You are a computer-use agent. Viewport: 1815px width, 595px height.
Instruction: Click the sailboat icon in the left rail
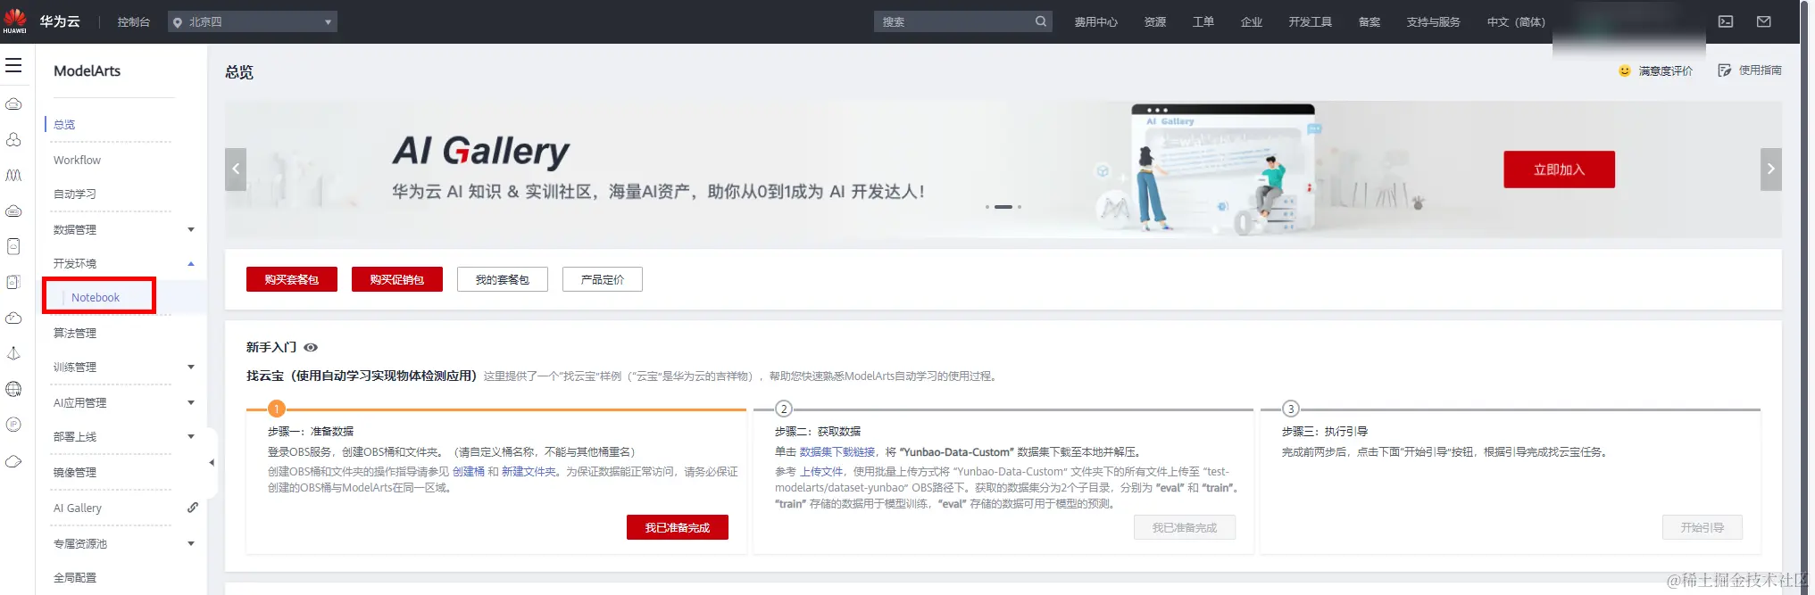click(x=13, y=354)
